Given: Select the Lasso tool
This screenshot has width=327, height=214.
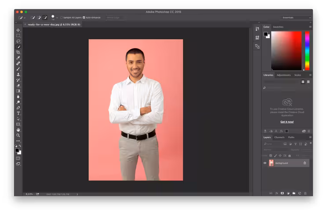Looking at the screenshot, I should click(x=18, y=41).
